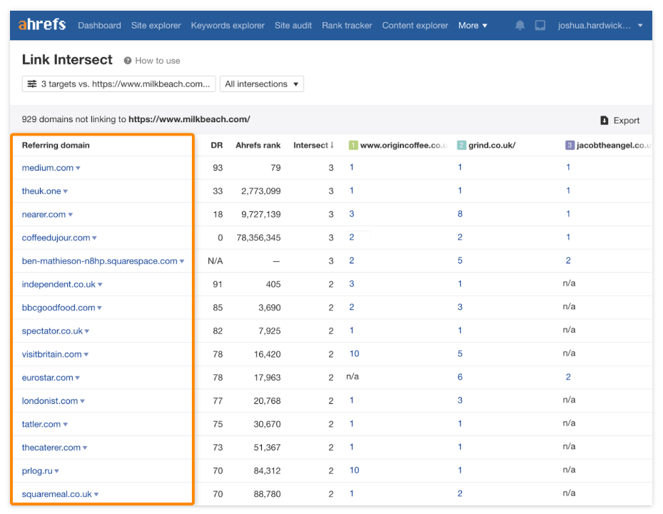Image resolution: width=663 pixels, height=514 pixels.
Task: Open bbcgoodfood.com domain link
Action: click(x=59, y=307)
